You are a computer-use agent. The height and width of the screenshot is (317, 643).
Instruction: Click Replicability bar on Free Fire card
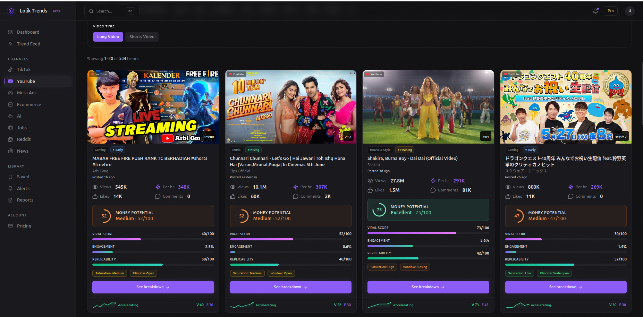click(153, 265)
